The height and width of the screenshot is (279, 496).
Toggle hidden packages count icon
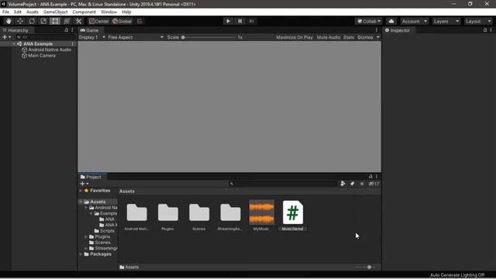[x=374, y=184]
